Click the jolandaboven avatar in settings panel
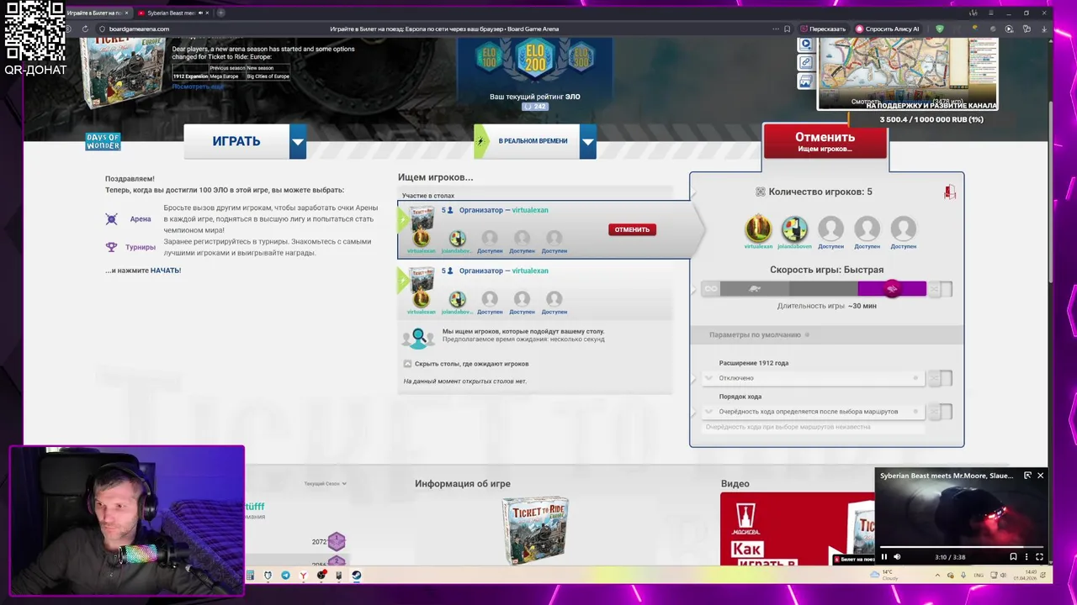 coord(794,229)
